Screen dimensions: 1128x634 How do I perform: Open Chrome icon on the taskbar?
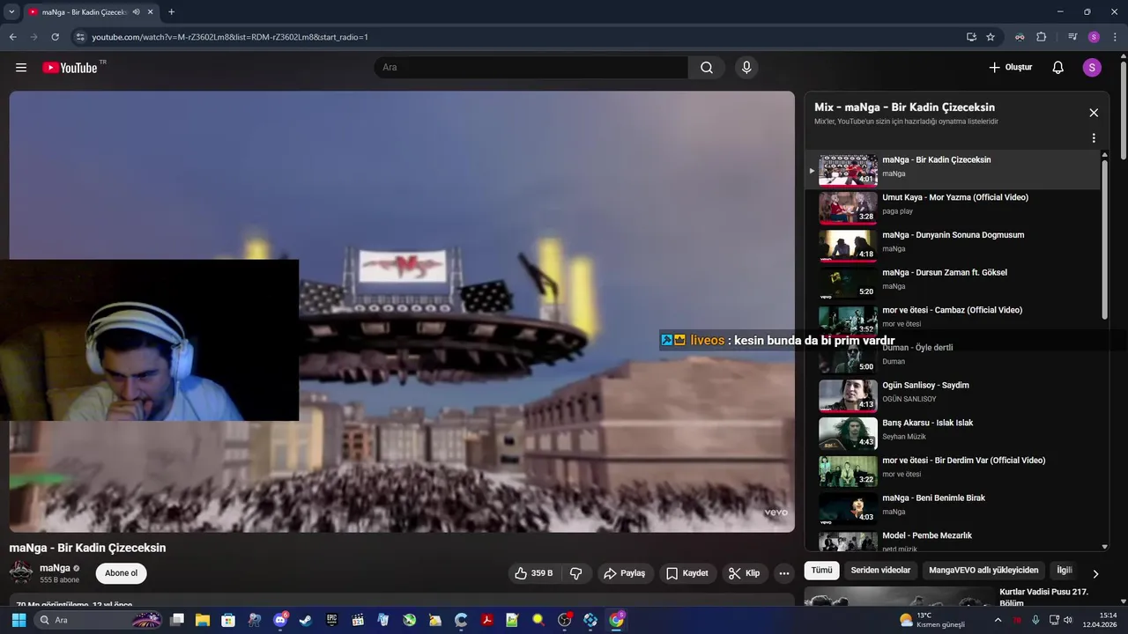pyautogui.click(x=616, y=620)
